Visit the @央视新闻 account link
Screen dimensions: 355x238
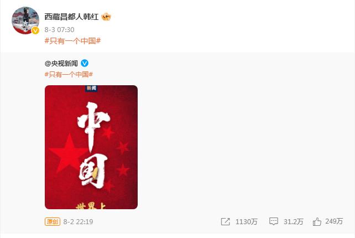pyautogui.click(x=61, y=64)
